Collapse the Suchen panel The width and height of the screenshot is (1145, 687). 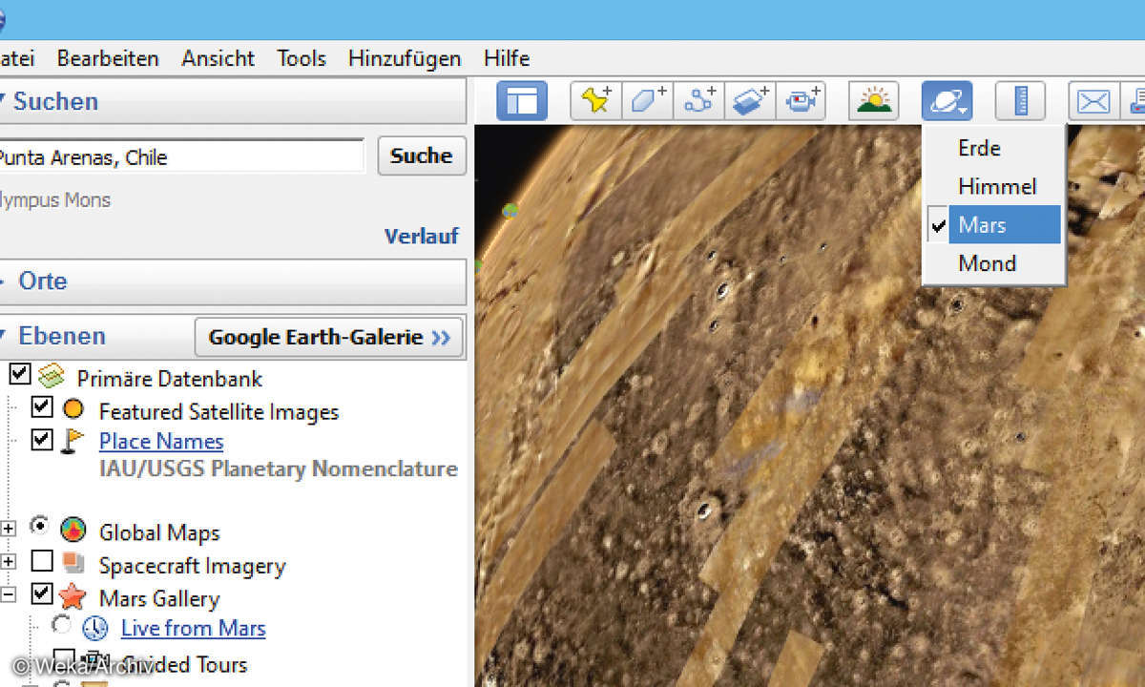tap(3, 100)
